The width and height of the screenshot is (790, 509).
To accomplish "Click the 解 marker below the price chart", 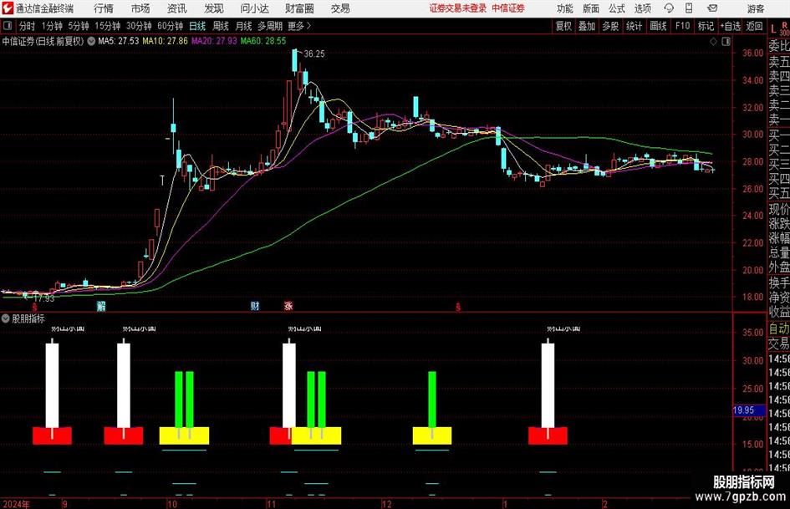I will (x=101, y=306).
